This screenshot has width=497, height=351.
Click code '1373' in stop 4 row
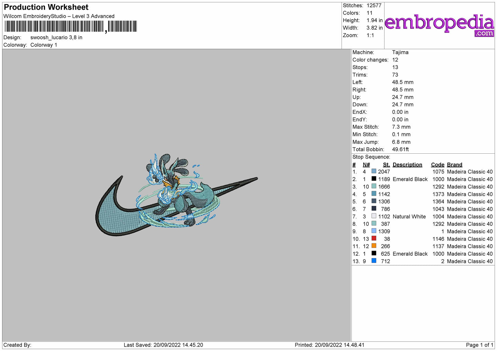[x=439, y=194]
